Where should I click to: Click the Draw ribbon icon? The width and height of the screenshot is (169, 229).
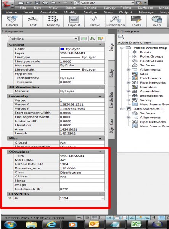click(95, 21)
